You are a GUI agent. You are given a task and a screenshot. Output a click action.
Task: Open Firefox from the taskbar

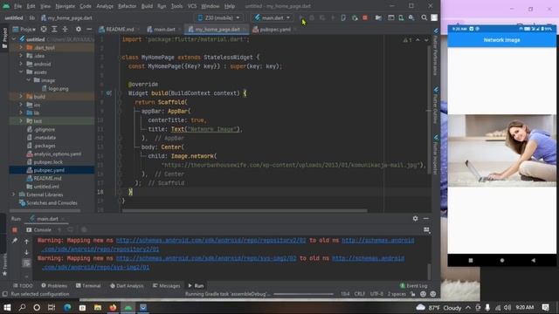coord(113,307)
